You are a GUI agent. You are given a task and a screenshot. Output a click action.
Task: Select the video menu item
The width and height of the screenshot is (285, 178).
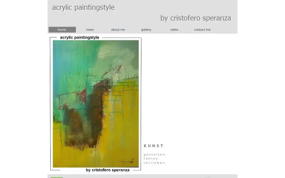[174, 29]
